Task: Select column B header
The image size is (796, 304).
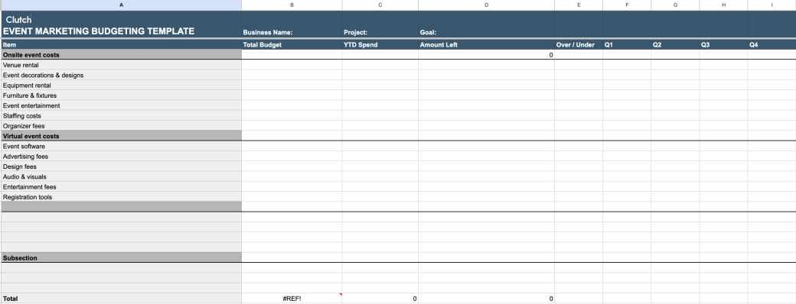Action: click(292, 5)
